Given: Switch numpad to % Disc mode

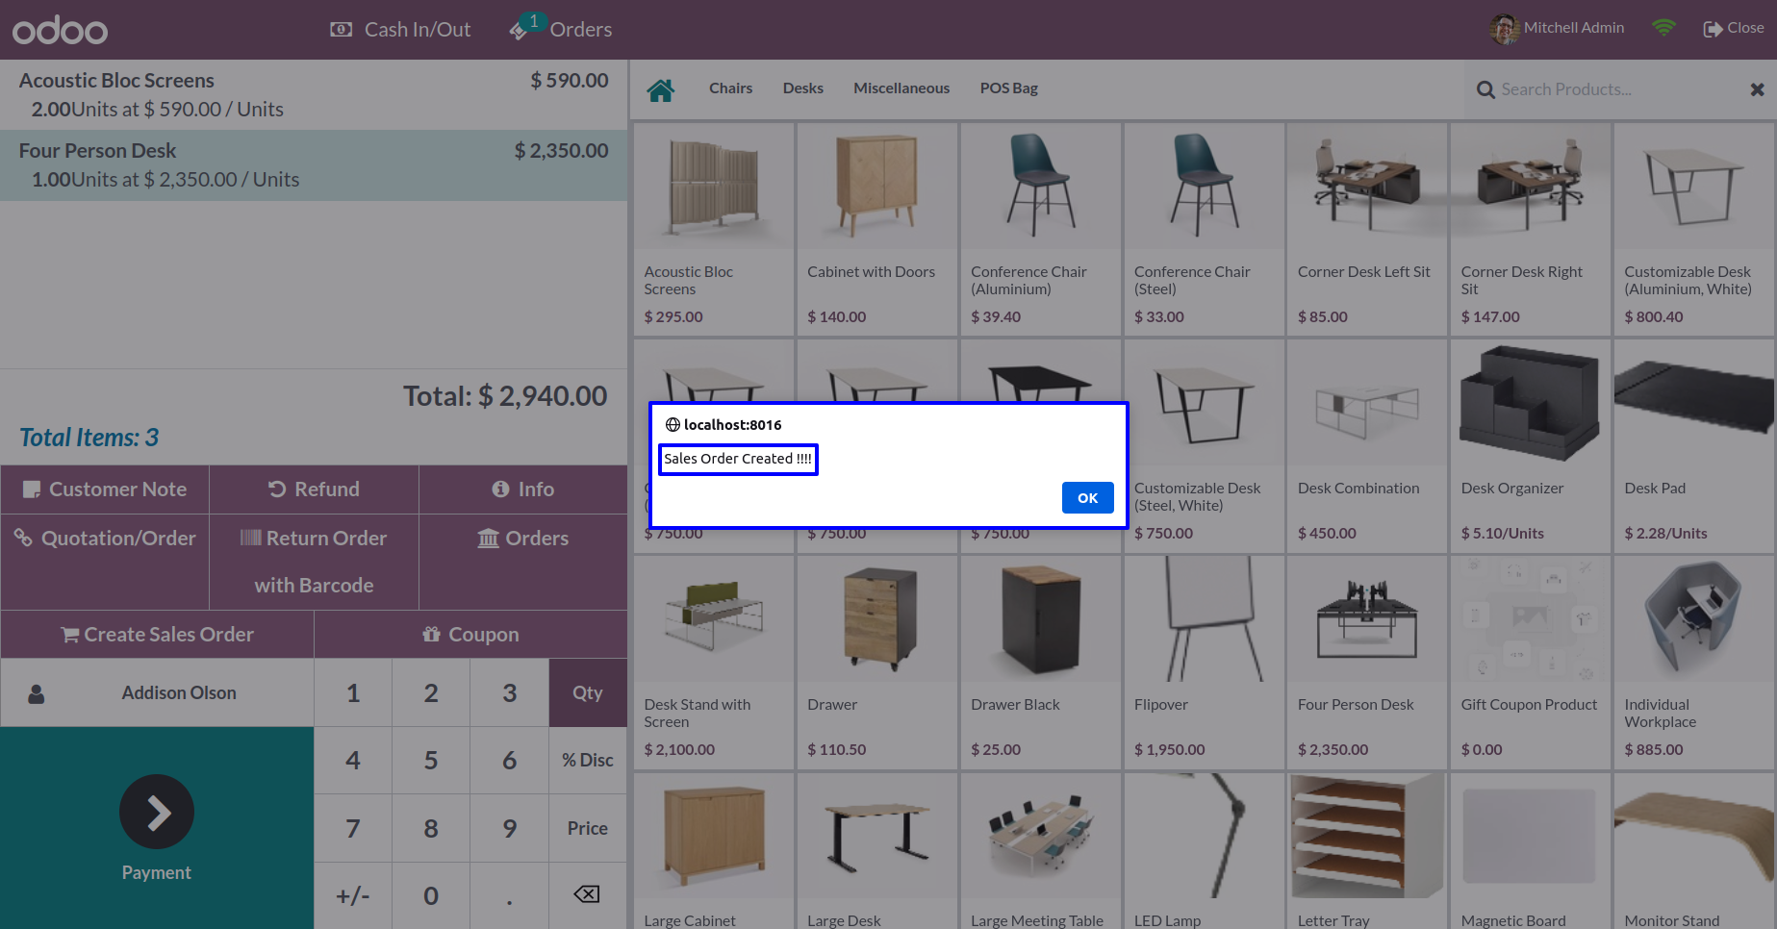Looking at the screenshot, I should [x=588, y=760].
